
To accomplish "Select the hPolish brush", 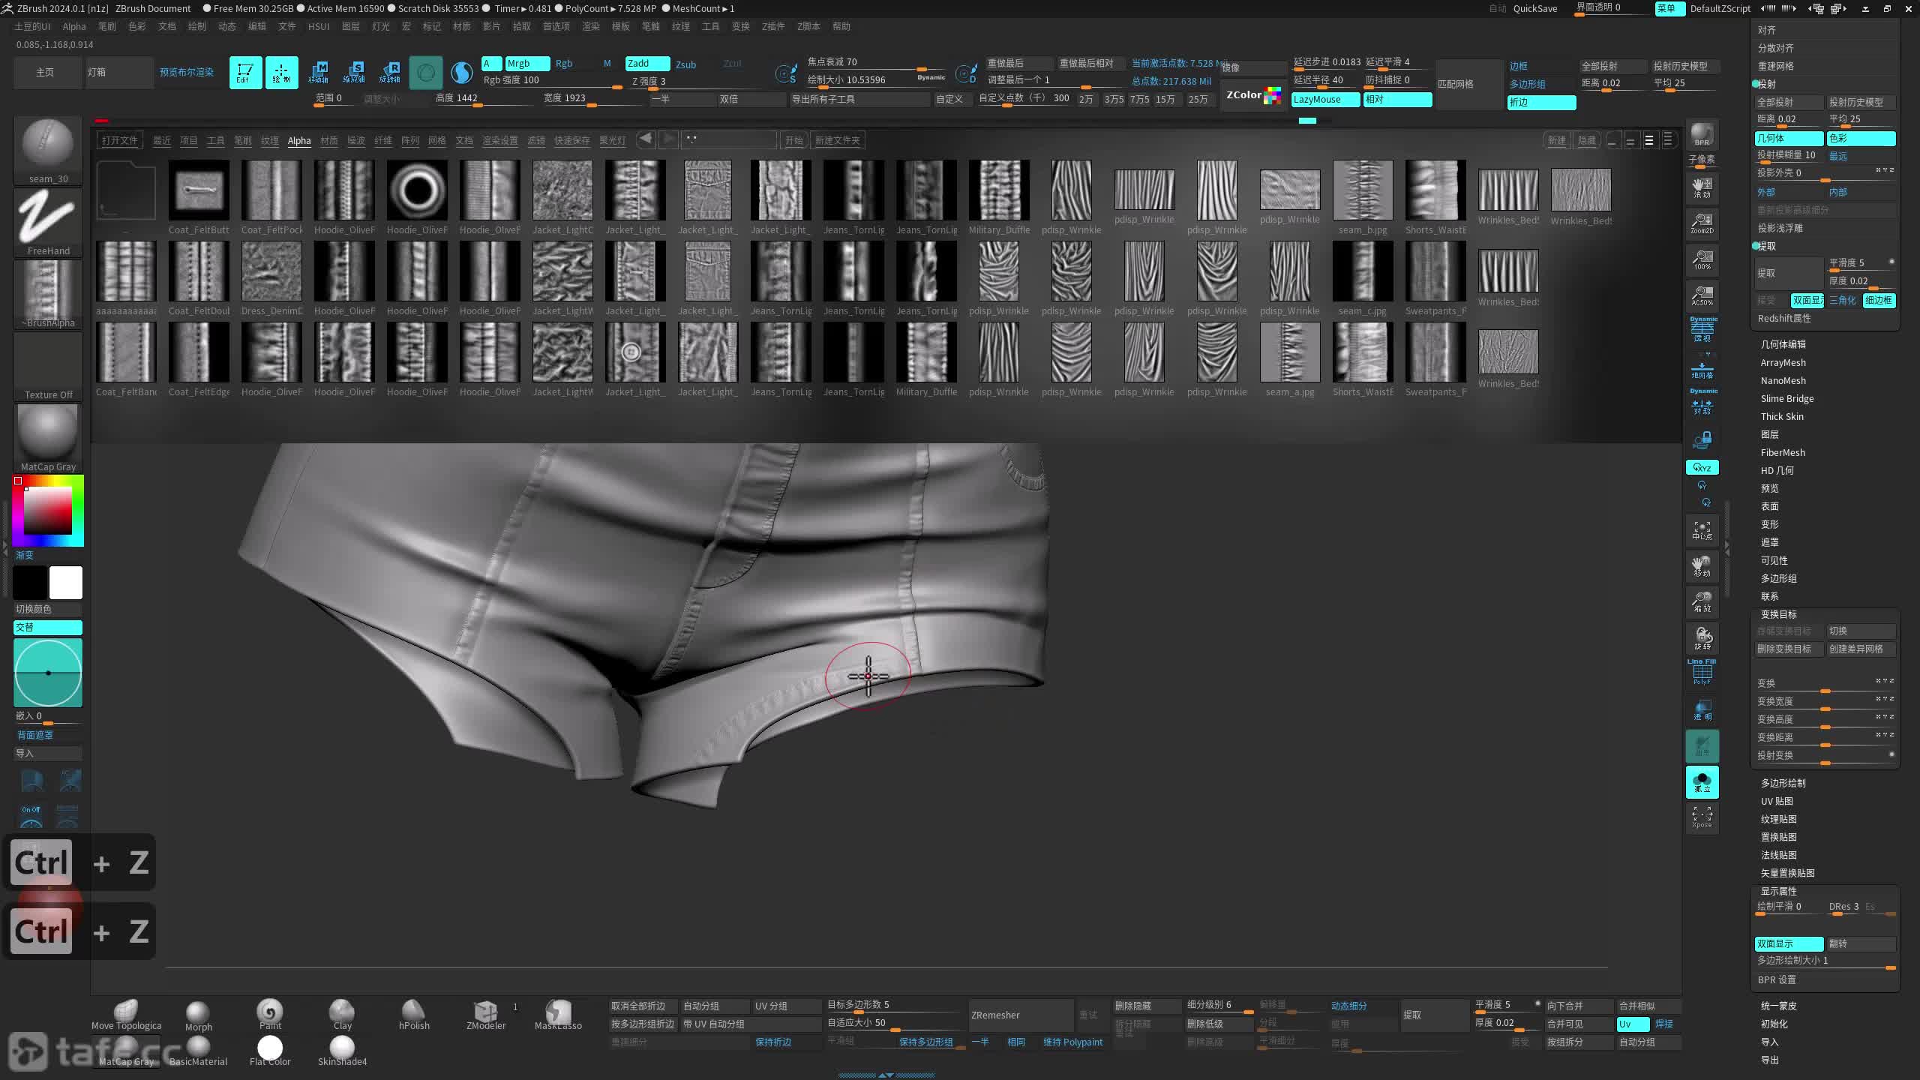I will click(414, 1015).
